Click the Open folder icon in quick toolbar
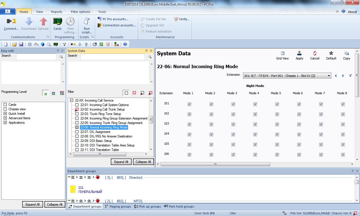The width and height of the screenshot is (360, 216). [14, 44]
